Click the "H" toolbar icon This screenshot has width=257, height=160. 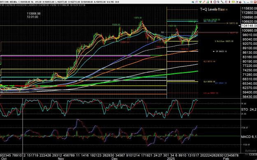tap(237, 2)
